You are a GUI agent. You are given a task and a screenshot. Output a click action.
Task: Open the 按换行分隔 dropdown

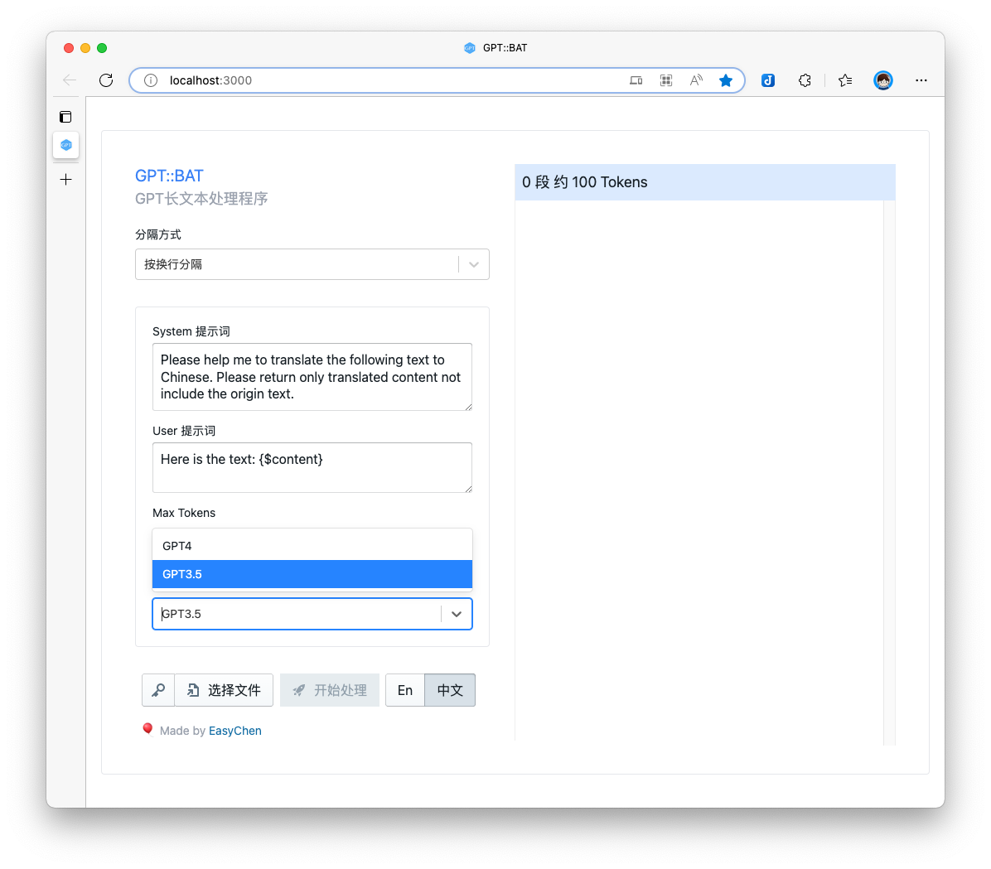pos(312,264)
